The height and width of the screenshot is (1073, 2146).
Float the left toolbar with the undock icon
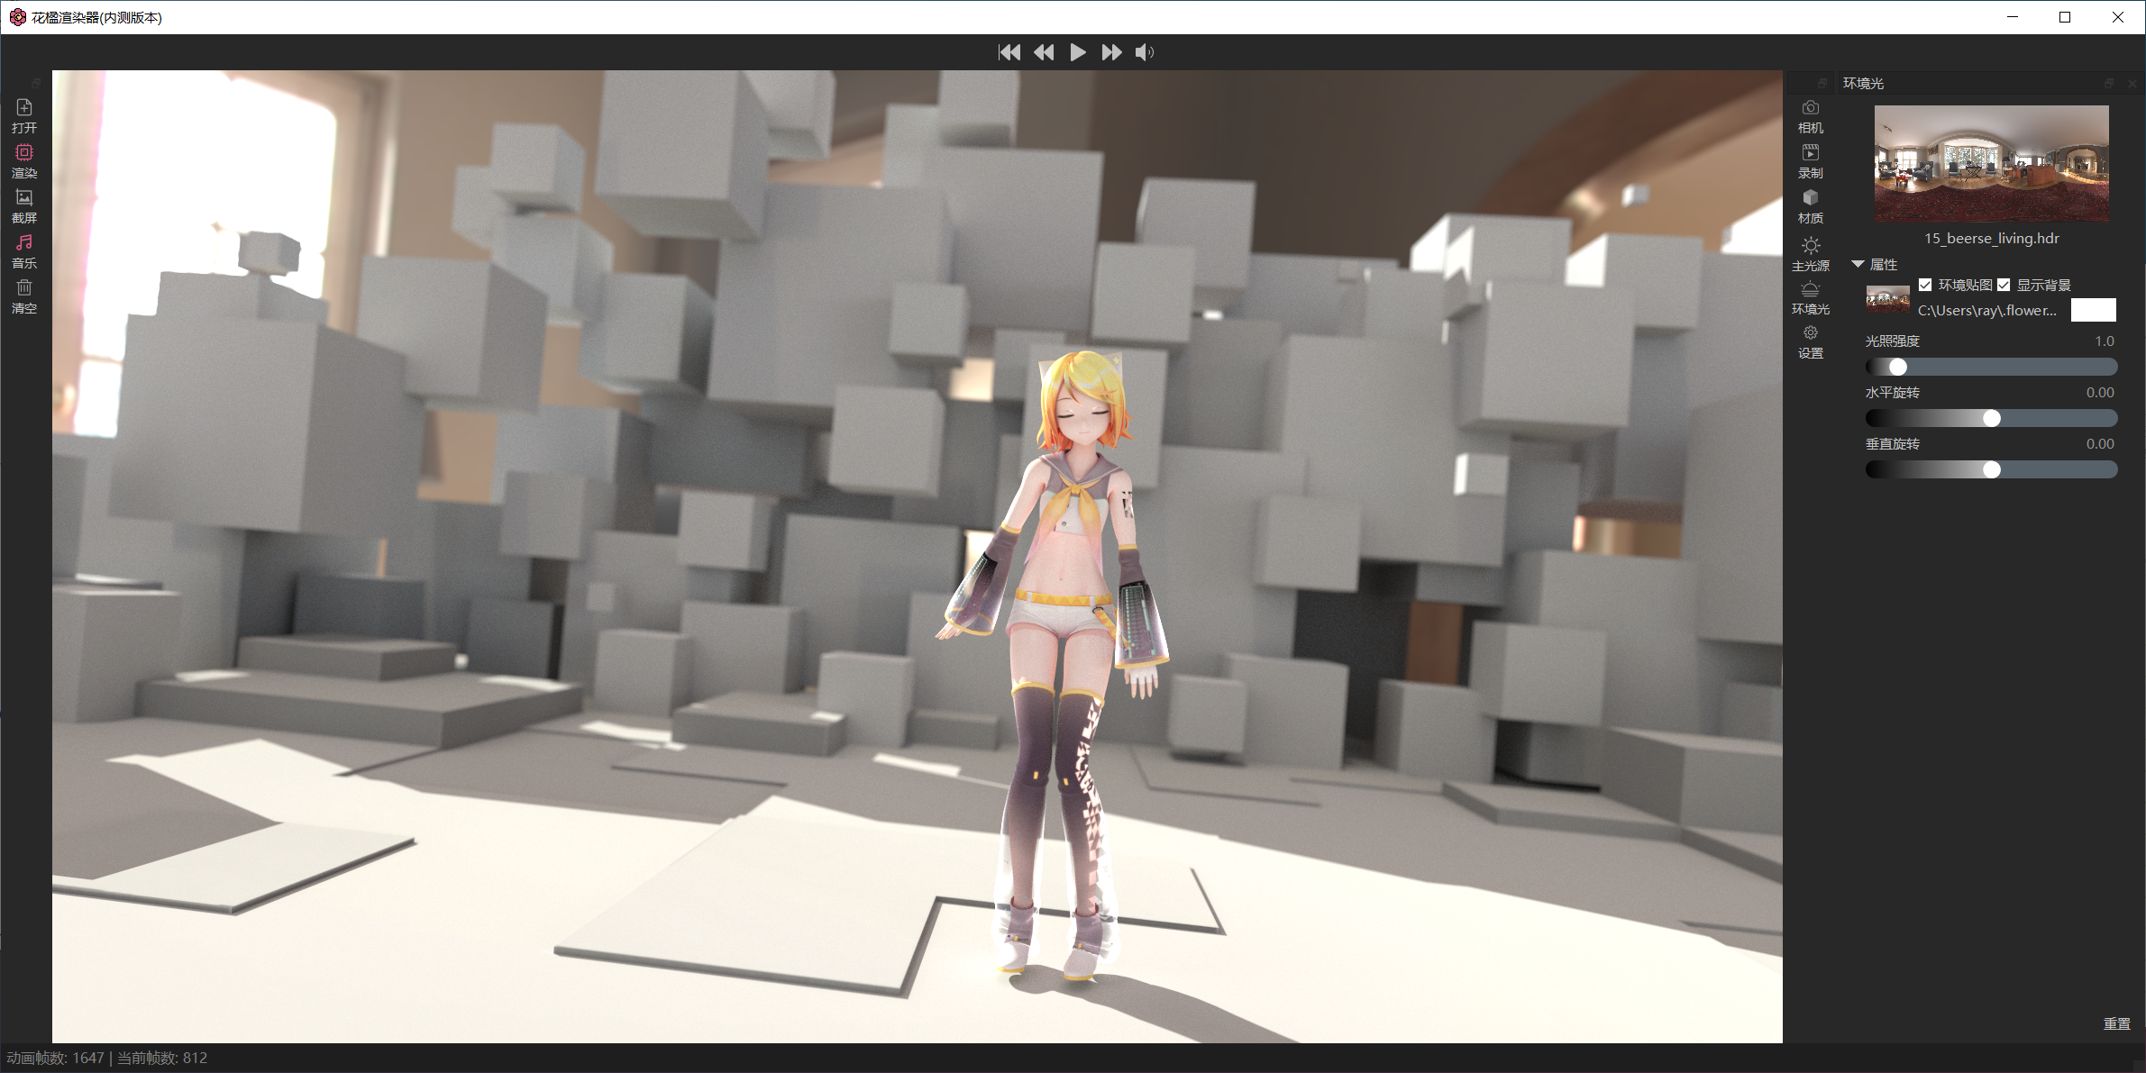36,82
